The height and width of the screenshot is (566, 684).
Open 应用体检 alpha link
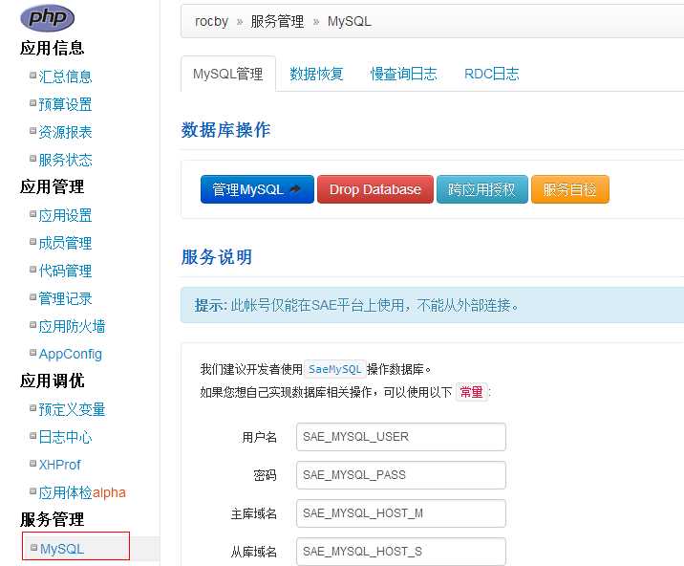pyautogui.click(x=82, y=492)
